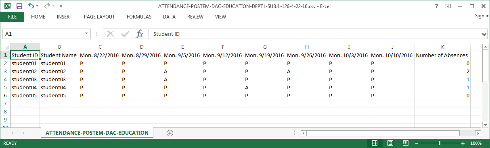Undo the last action with the arrow icon

point(31,6)
